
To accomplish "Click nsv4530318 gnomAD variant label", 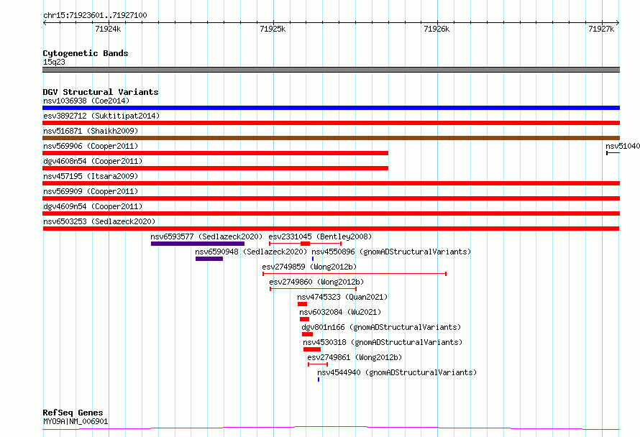I will 383,342.
